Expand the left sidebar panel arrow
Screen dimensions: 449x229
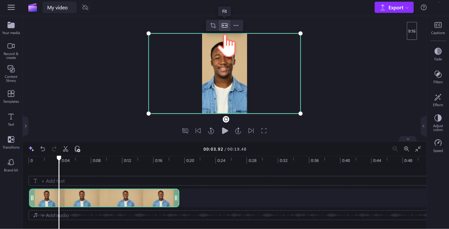pyautogui.click(x=26, y=126)
